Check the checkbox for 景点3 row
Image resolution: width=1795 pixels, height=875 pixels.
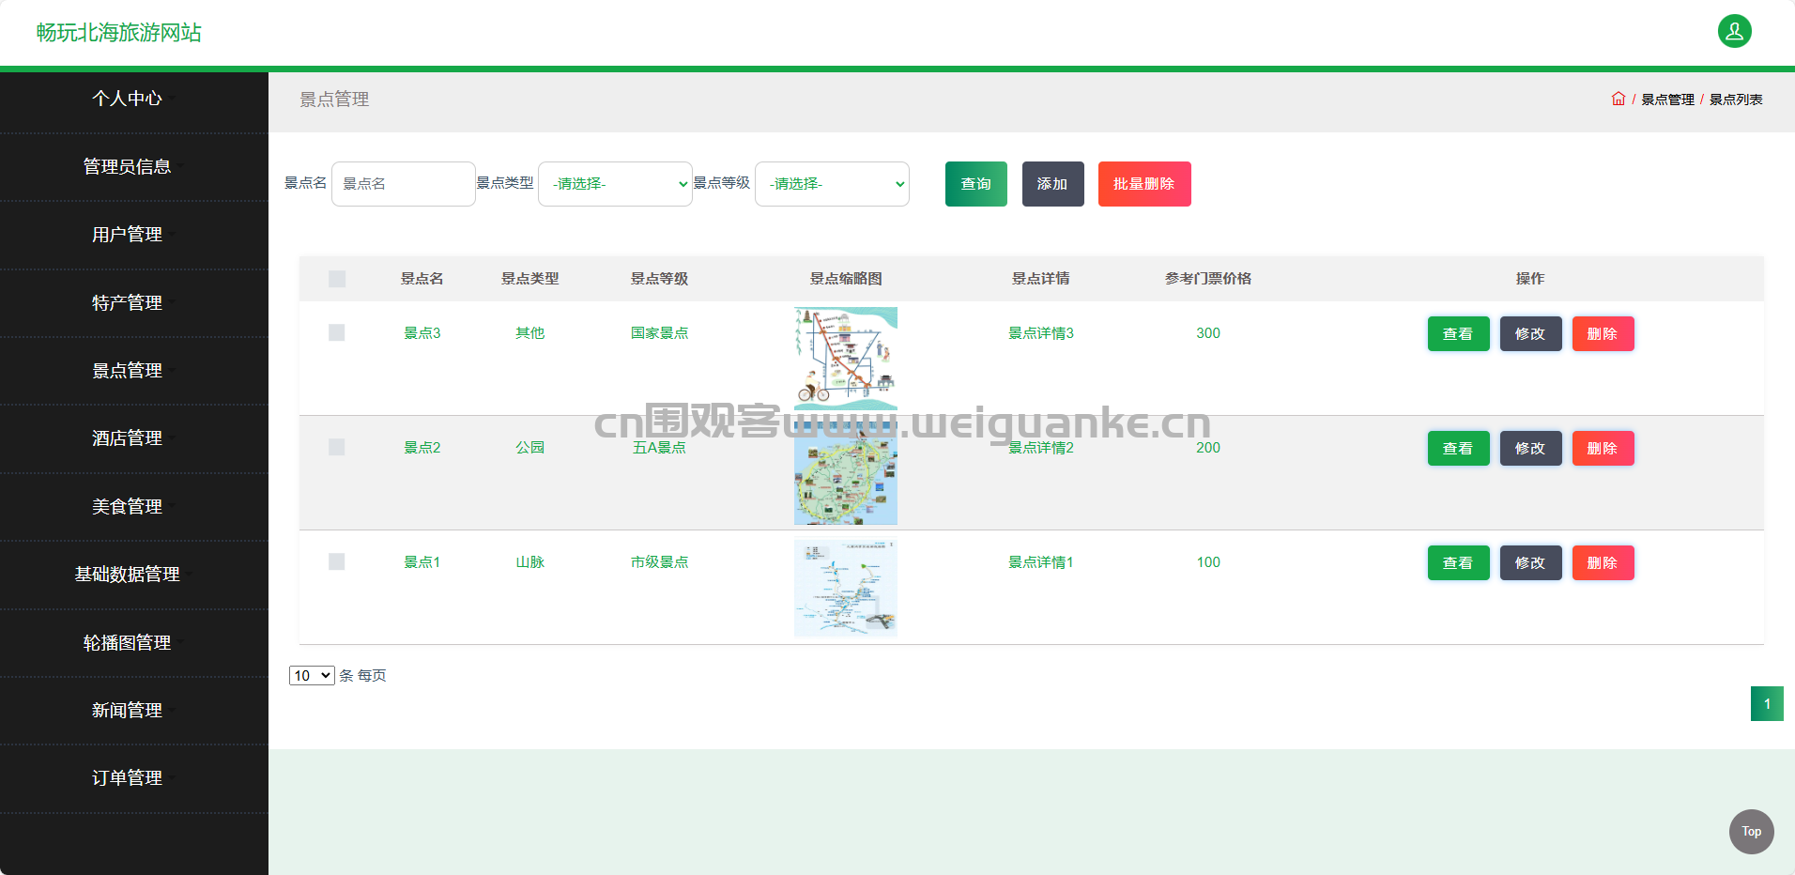coord(337,333)
